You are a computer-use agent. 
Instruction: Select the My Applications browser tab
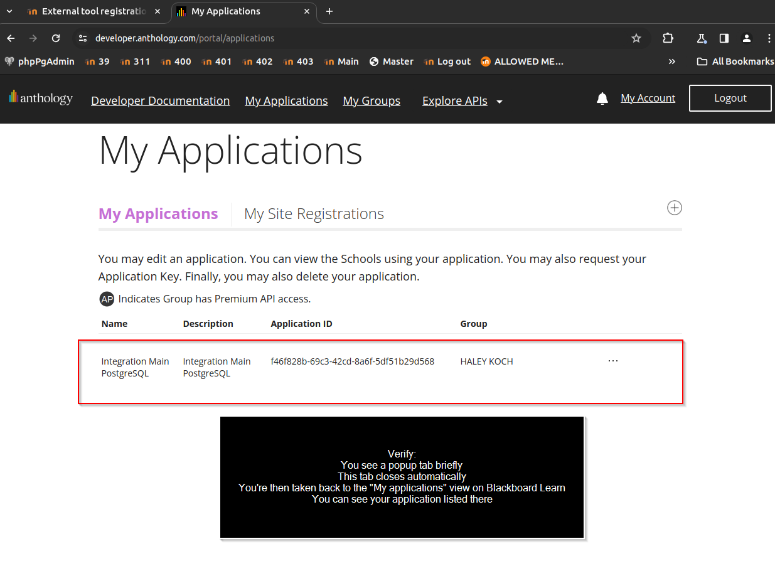[244, 11]
